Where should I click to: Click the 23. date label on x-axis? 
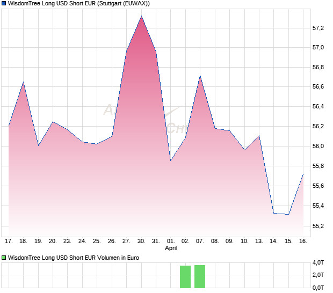68,241
